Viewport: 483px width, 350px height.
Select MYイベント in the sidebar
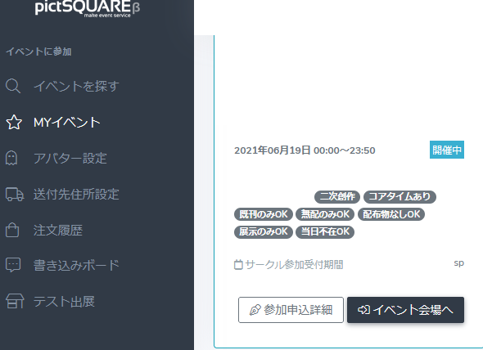coord(67,122)
